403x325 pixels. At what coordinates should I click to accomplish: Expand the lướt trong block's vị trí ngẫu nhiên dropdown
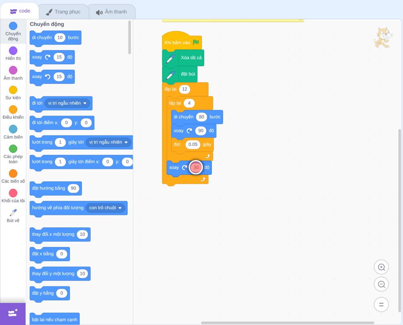tap(108, 142)
